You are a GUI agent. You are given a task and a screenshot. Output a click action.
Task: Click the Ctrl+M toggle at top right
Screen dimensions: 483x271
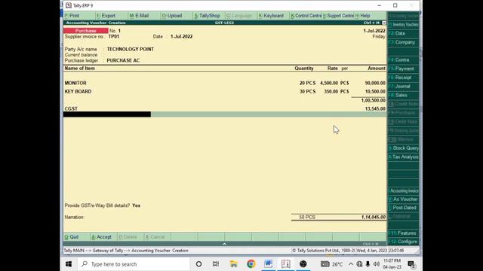click(384, 23)
